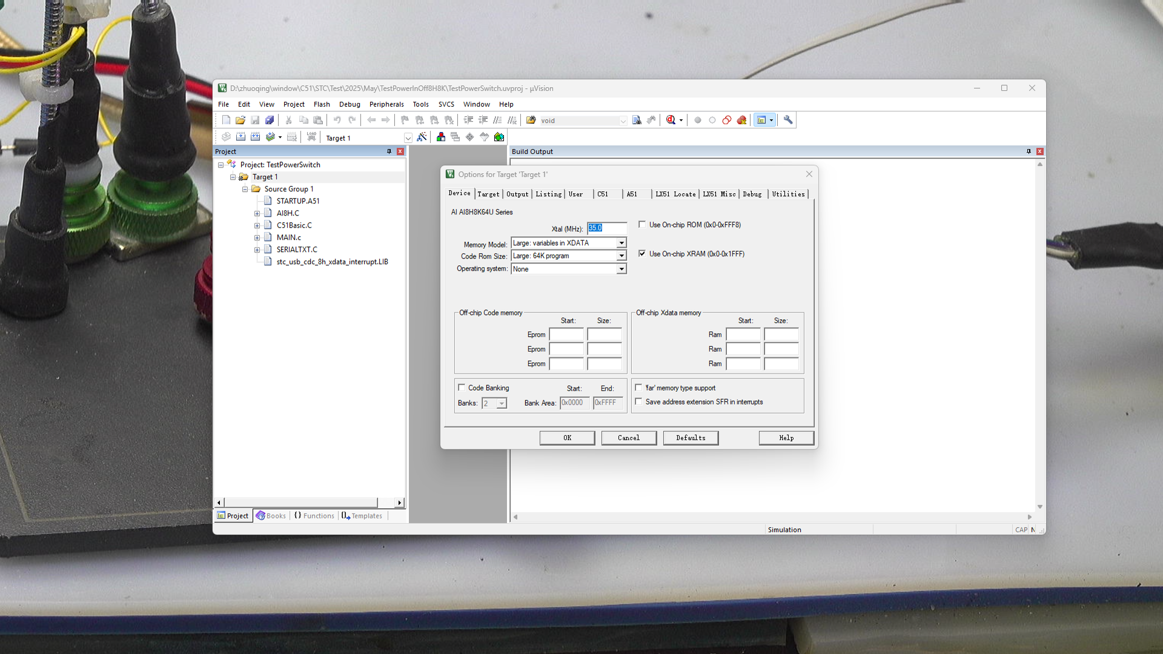
Task: Open the Memory Model dropdown
Action: pos(621,243)
